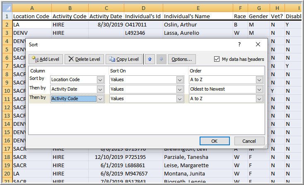Image resolution: width=304 pixels, height=185 pixels.
Task: Click the Sort dialog help question mark
Action: 239,44
